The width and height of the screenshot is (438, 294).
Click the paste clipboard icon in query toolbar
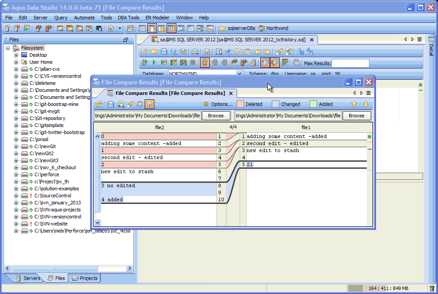248,52
